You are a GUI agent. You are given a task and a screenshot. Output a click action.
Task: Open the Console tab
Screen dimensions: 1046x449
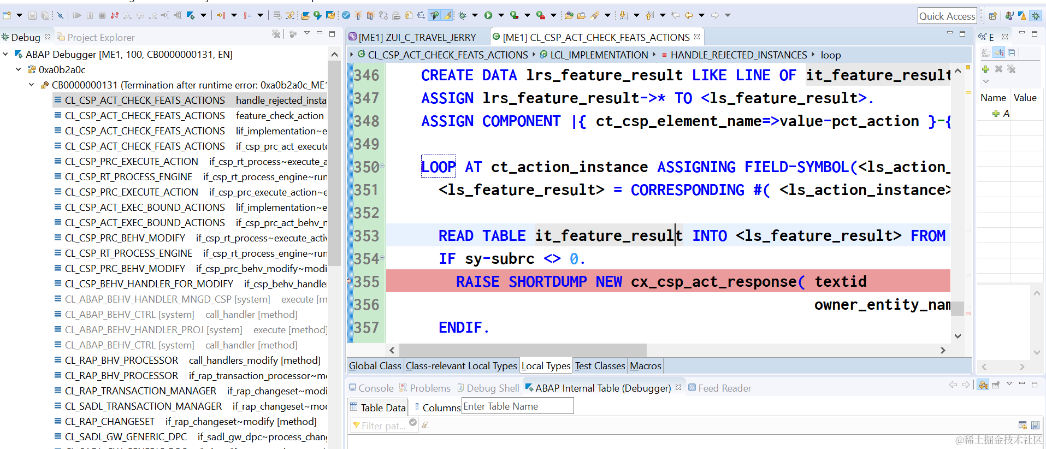pyautogui.click(x=371, y=388)
